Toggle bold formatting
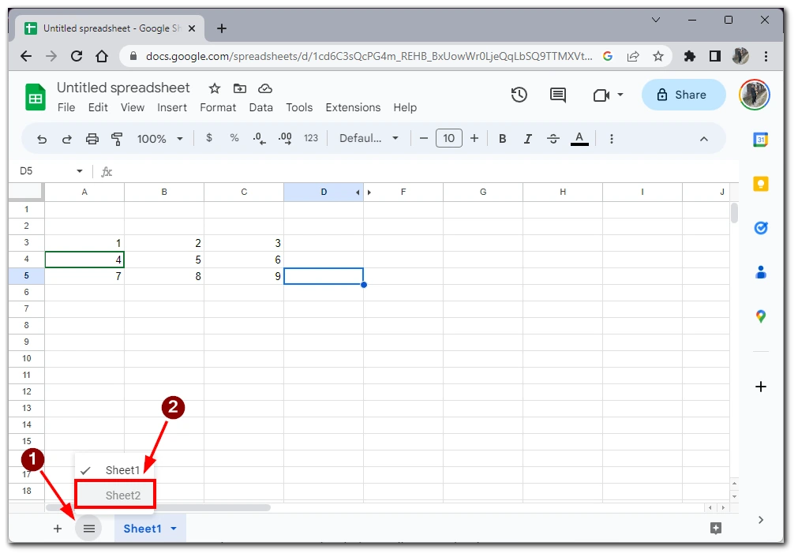The height and width of the screenshot is (557, 798). click(x=502, y=138)
